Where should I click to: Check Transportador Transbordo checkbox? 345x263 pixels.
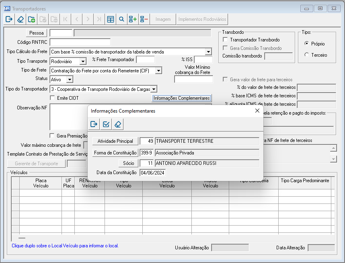225,40
